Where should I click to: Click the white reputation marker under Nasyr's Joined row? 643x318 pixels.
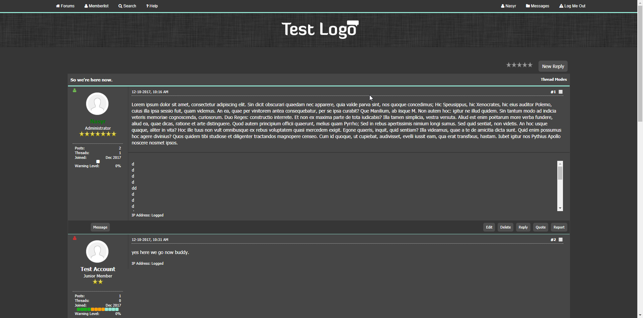98,162
